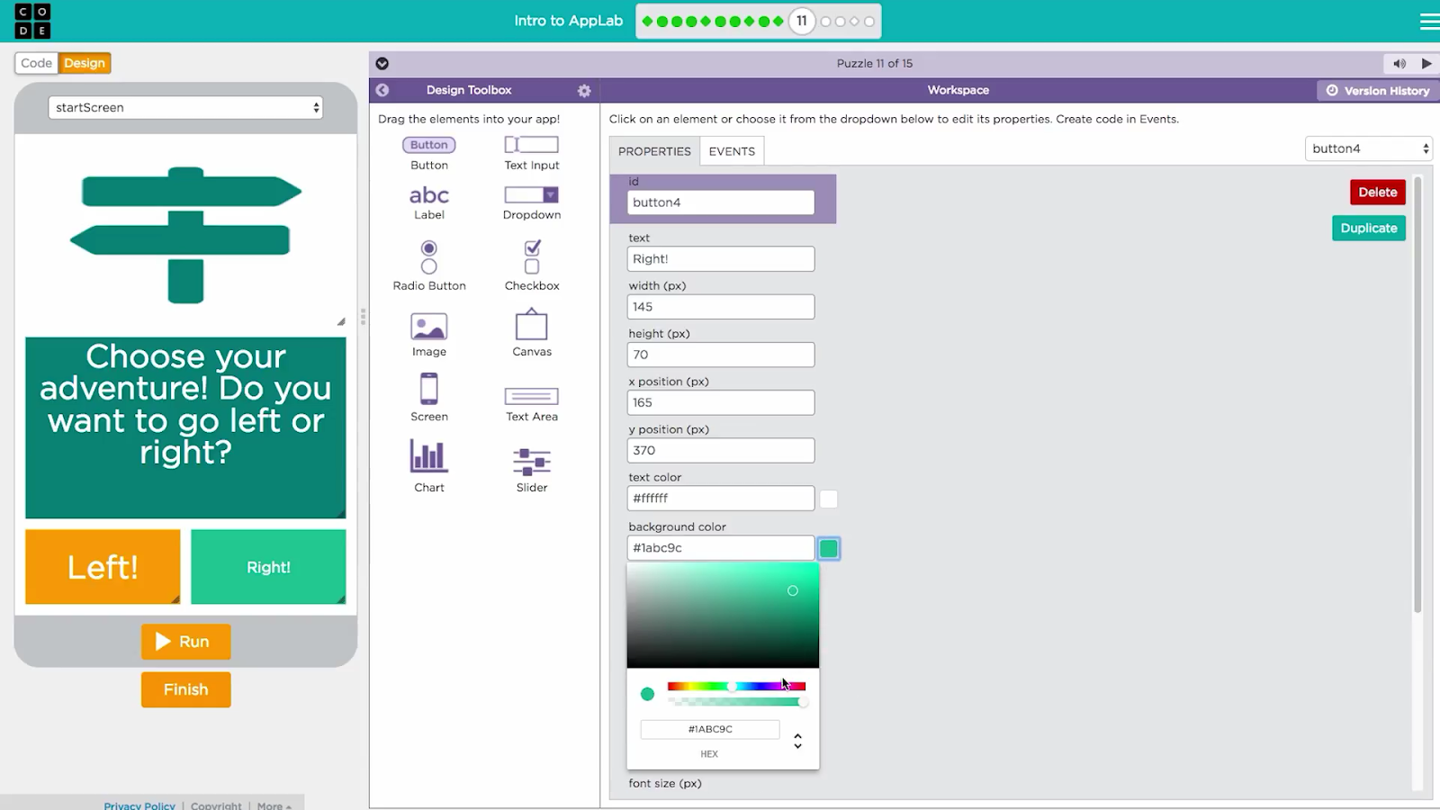Click the Code.org logo
Image resolution: width=1440 pixels, height=810 pixels.
pos(32,21)
